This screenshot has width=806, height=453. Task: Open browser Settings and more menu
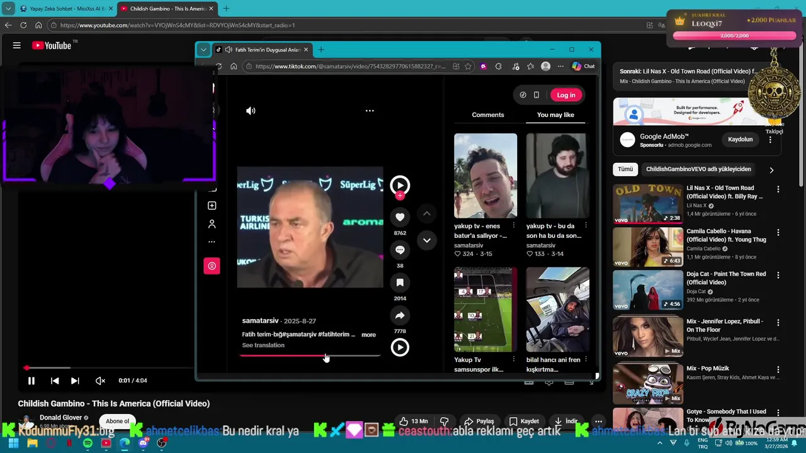(x=560, y=66)
